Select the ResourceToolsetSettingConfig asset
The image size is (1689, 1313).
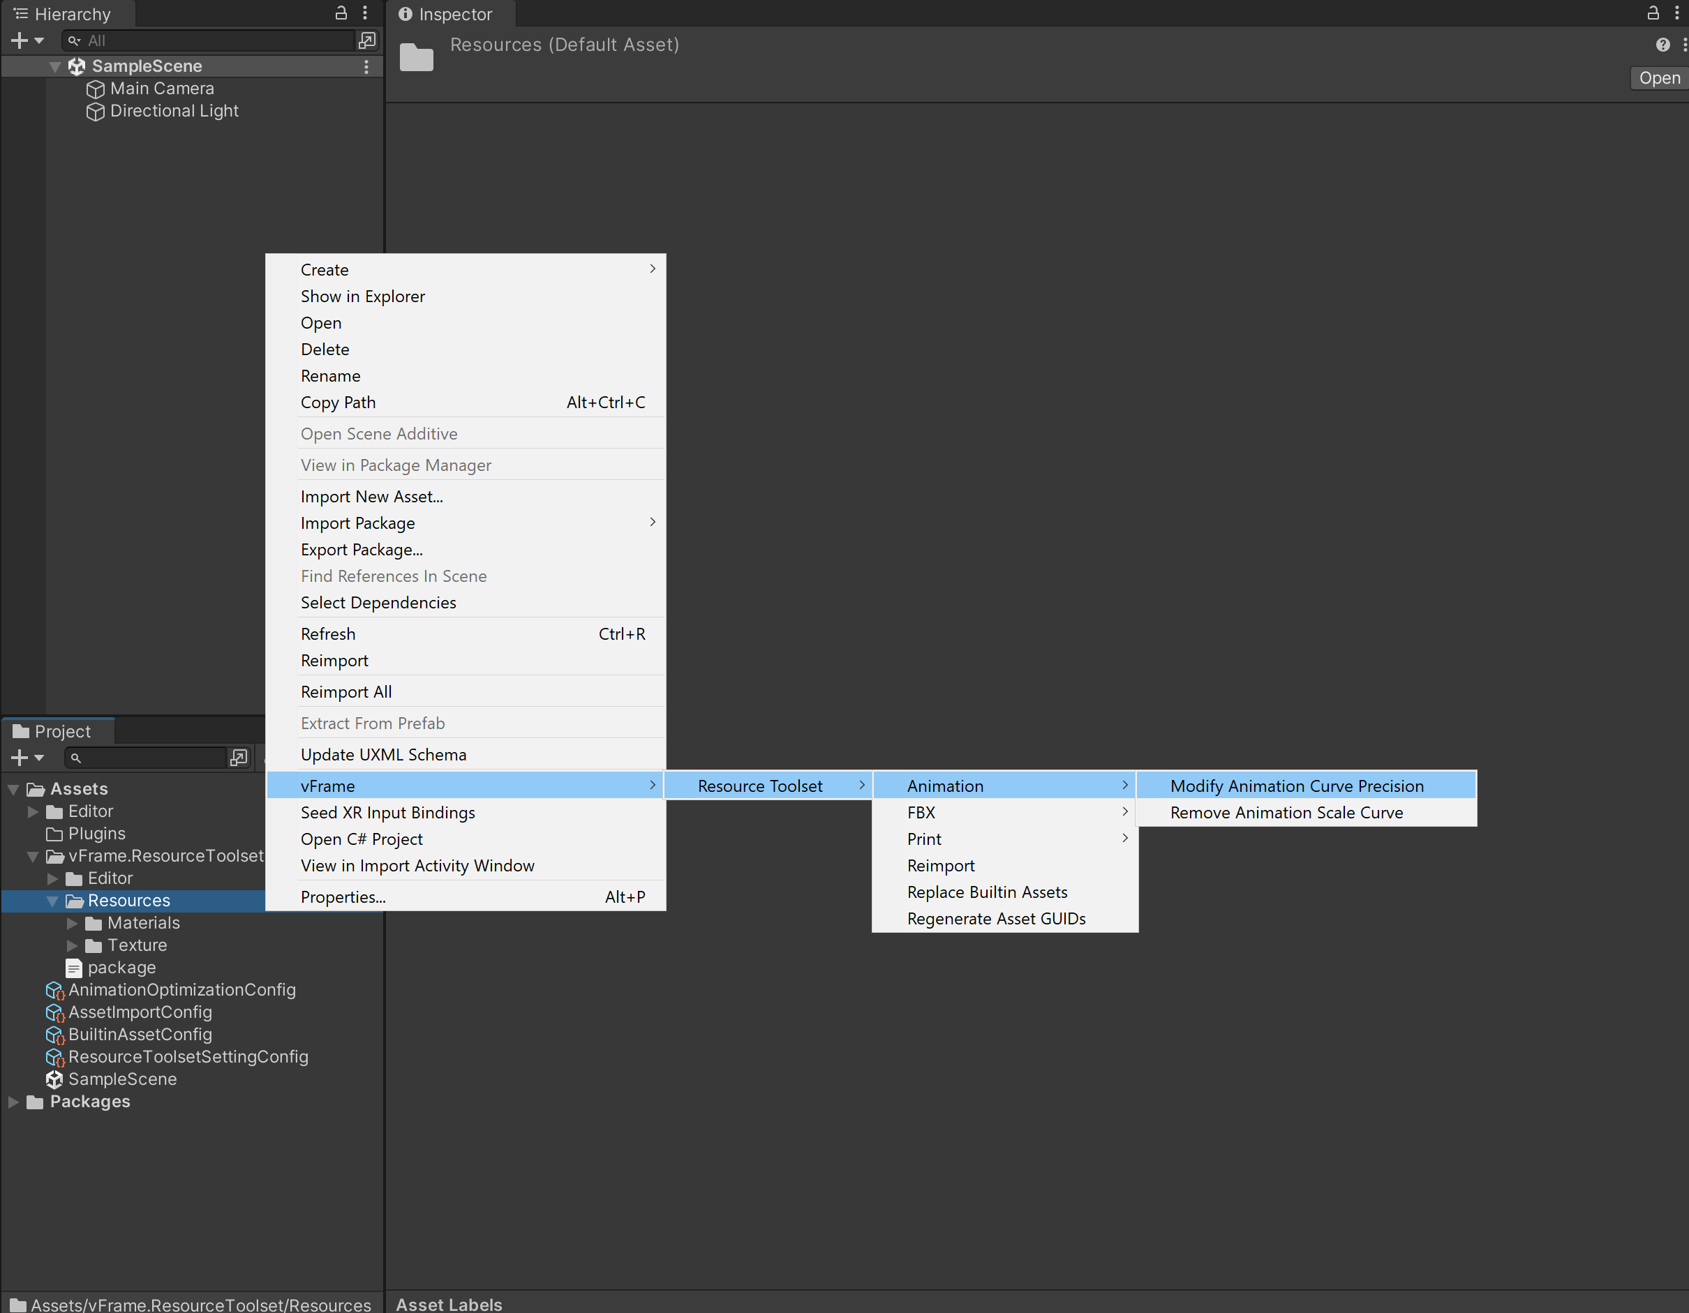[x=188, y=1057]
